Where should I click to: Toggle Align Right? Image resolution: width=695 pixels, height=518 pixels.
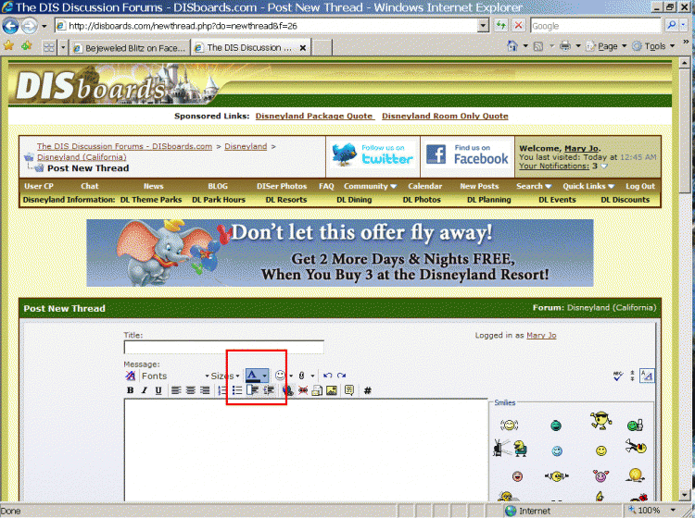coord(205,390)
